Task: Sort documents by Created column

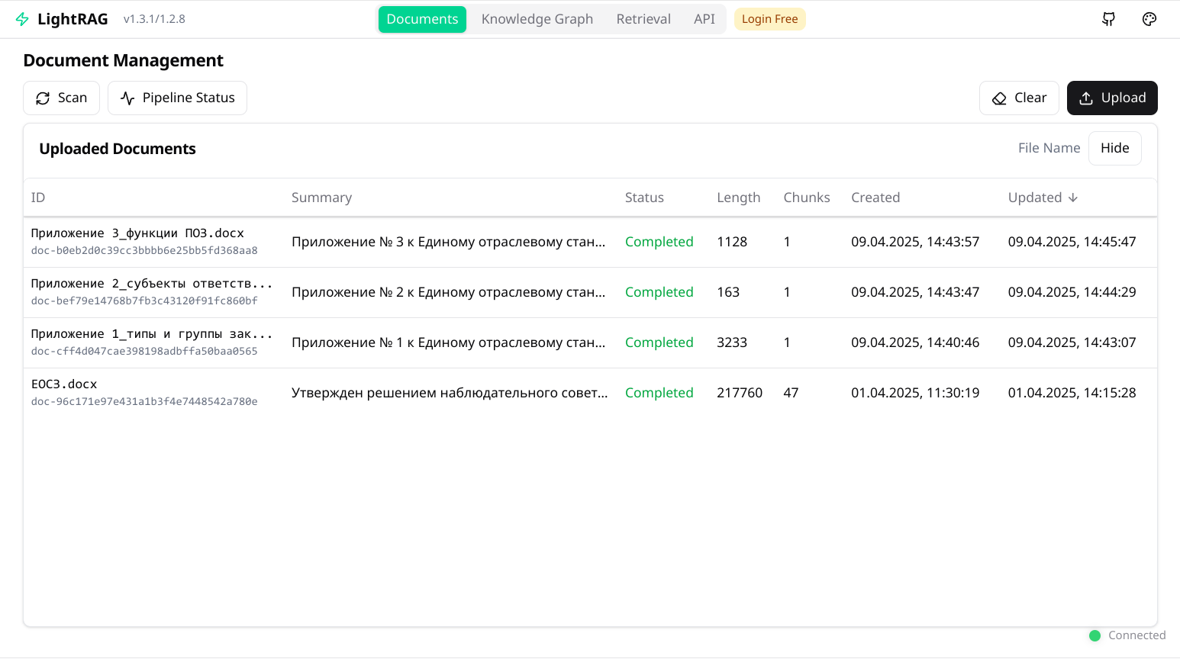Action: 875,198
